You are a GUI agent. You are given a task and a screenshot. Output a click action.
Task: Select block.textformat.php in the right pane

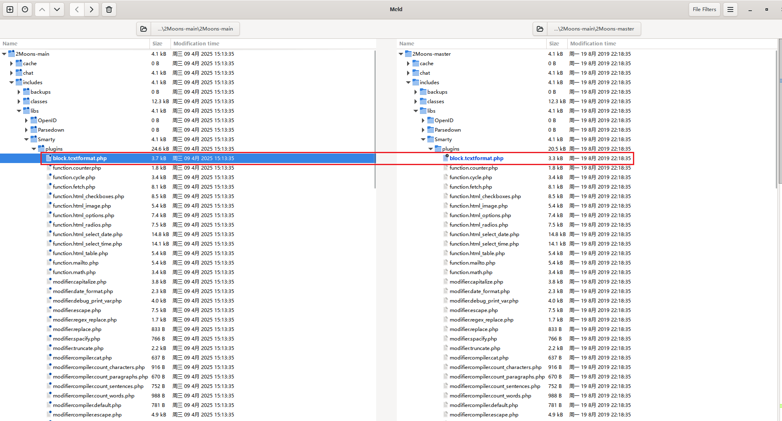pos(476,158)
